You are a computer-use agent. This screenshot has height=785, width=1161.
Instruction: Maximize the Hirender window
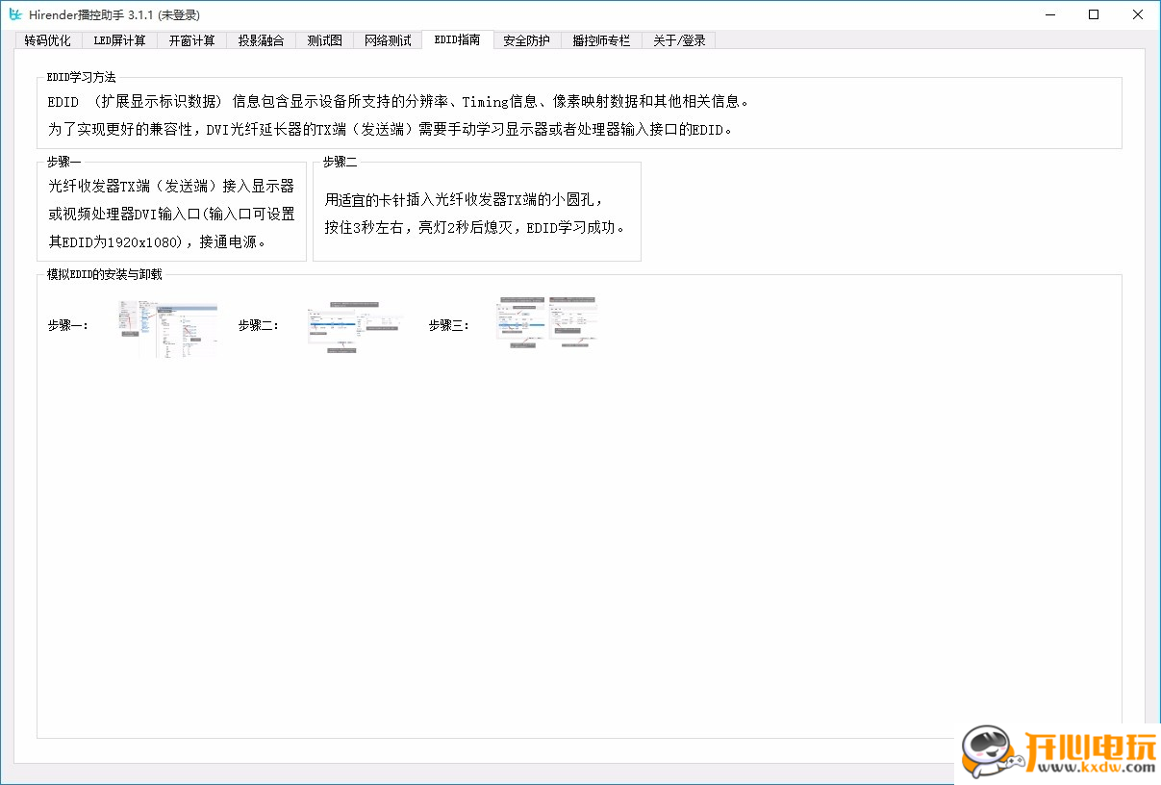[x=1094, y=14]
